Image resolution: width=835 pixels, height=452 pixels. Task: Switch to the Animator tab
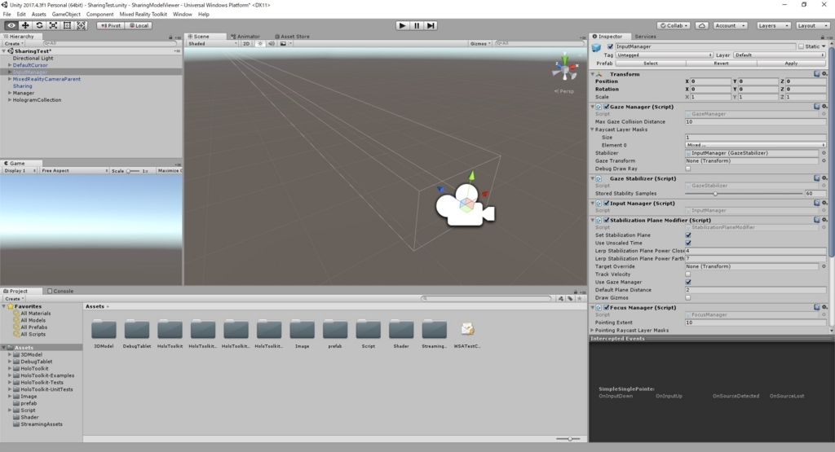(x=245, y=37)
